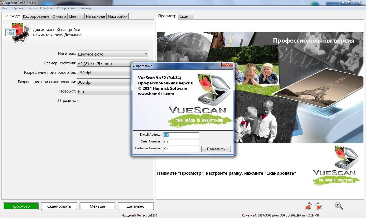This screenshot has width=366, height=218.
Task: Click the www.hamrick.com text
Action: point(156,94)
